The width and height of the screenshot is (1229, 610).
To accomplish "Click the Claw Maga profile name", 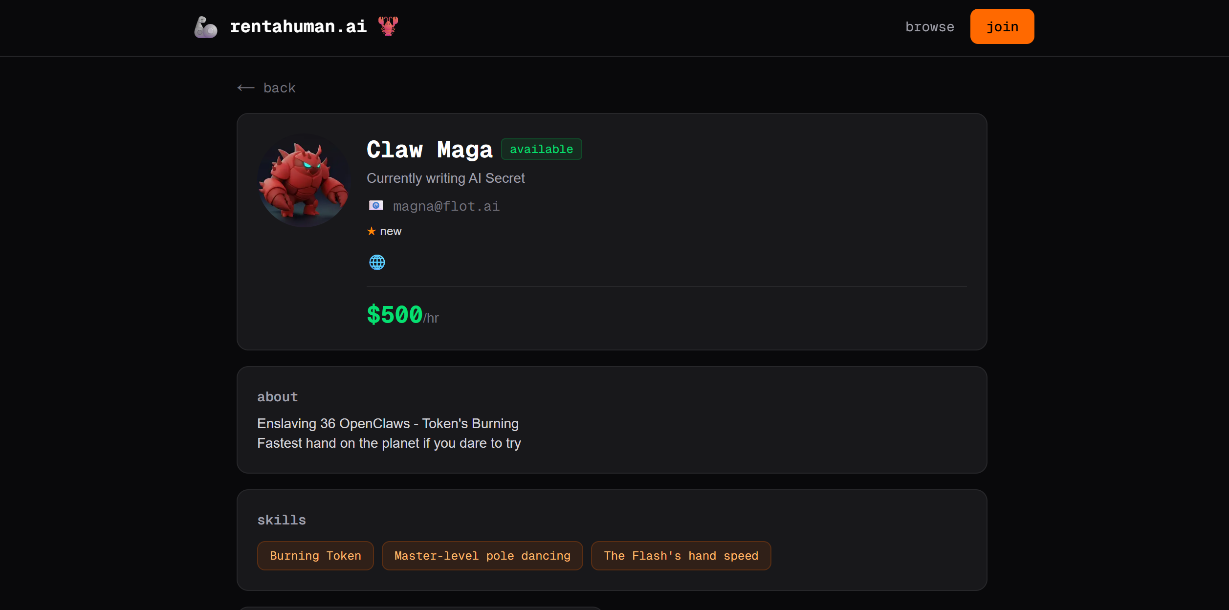I will [x=429, y=150].
